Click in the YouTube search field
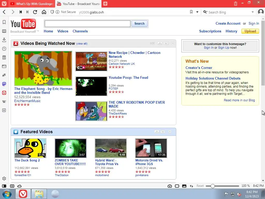Viewport: 265px width, 199px height. [87, 24]
